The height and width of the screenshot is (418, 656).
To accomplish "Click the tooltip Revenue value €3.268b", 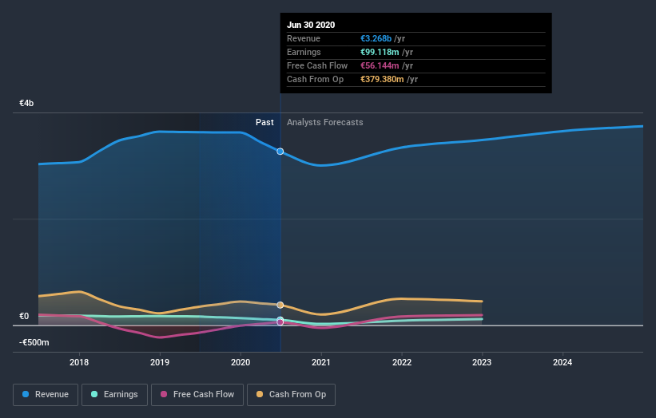I will click(x=376, y=38).
